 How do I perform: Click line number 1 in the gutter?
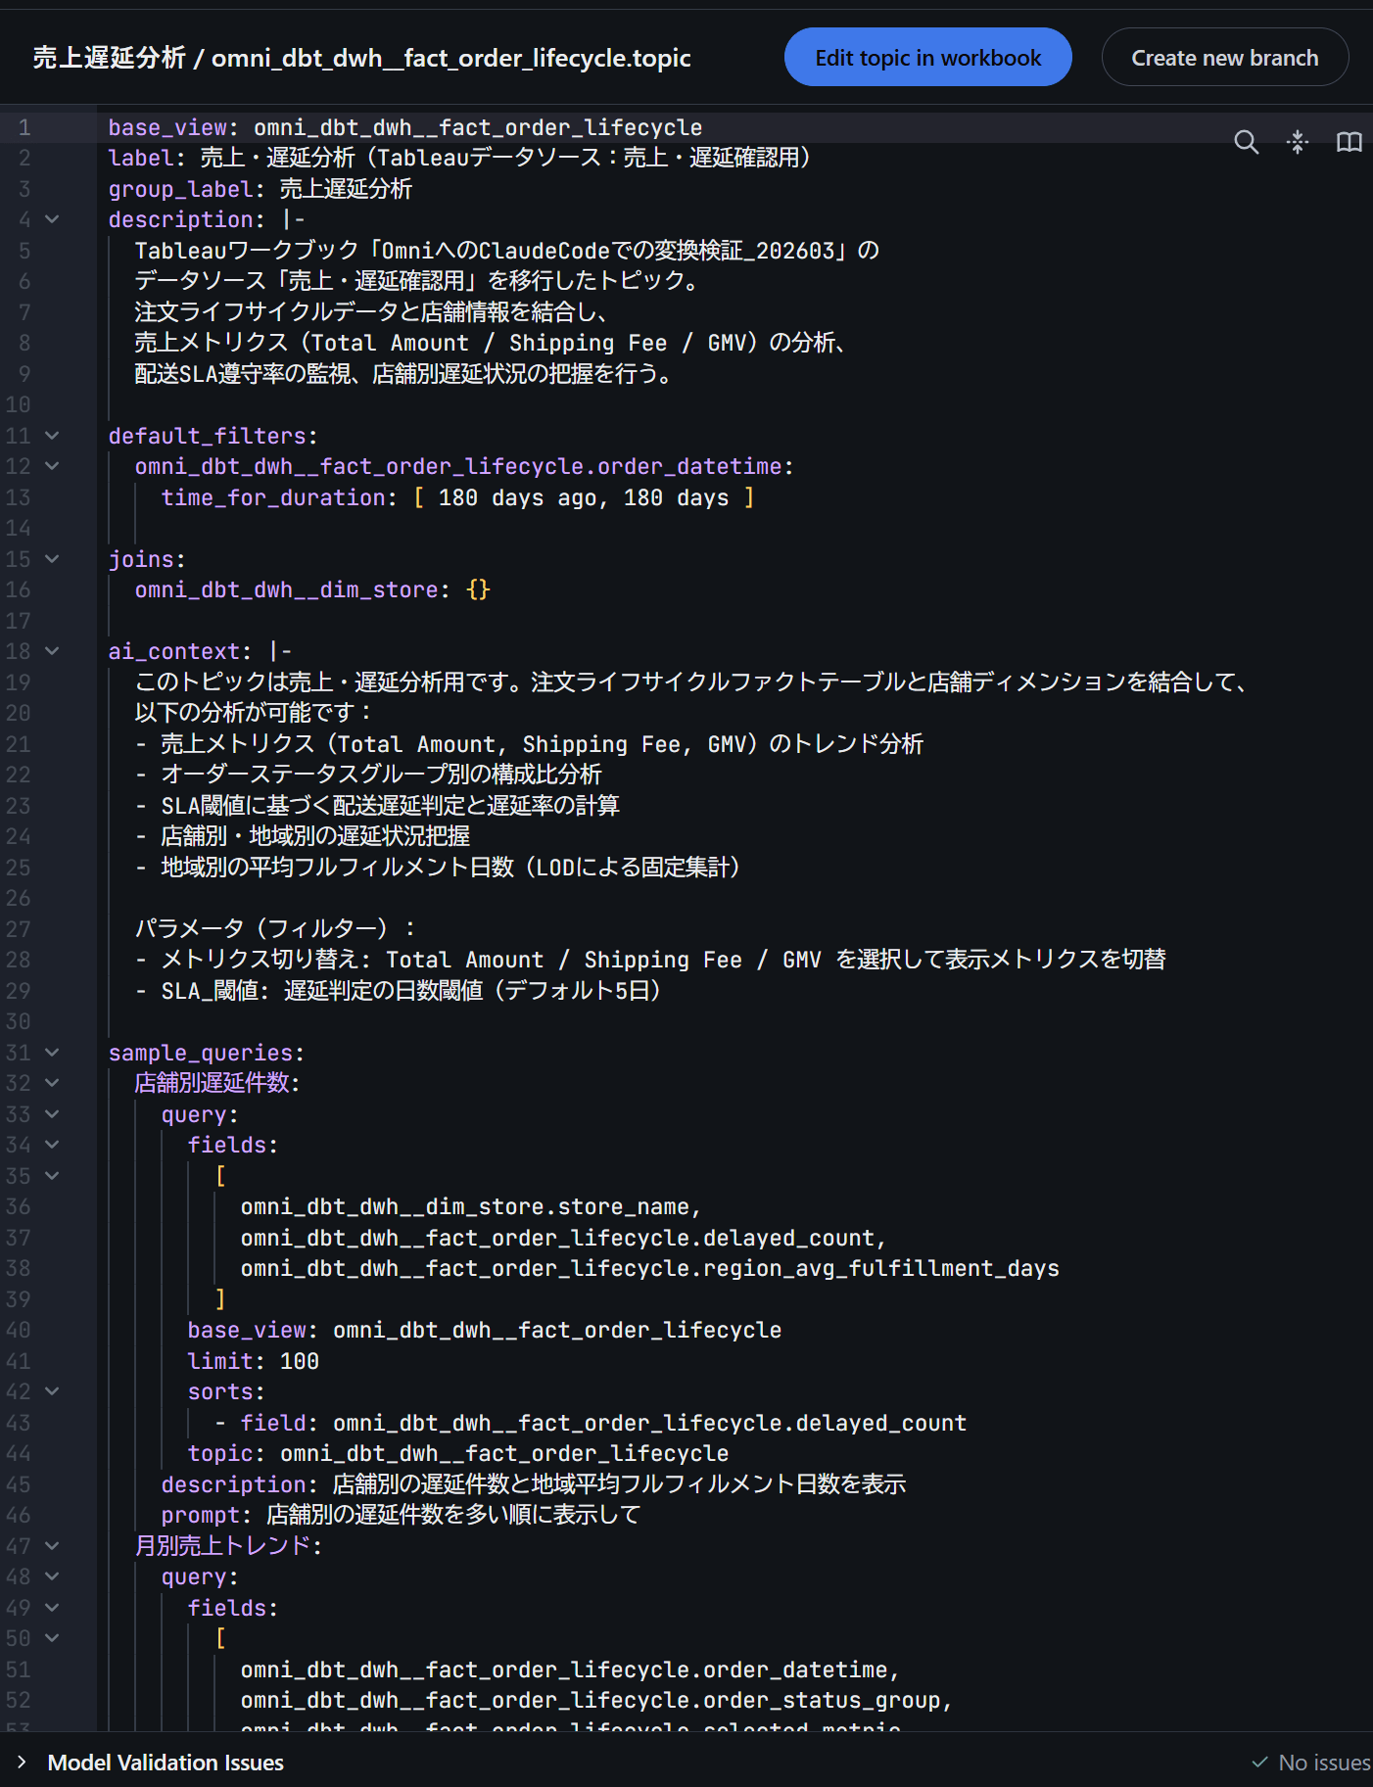click(x=24, y=127)
